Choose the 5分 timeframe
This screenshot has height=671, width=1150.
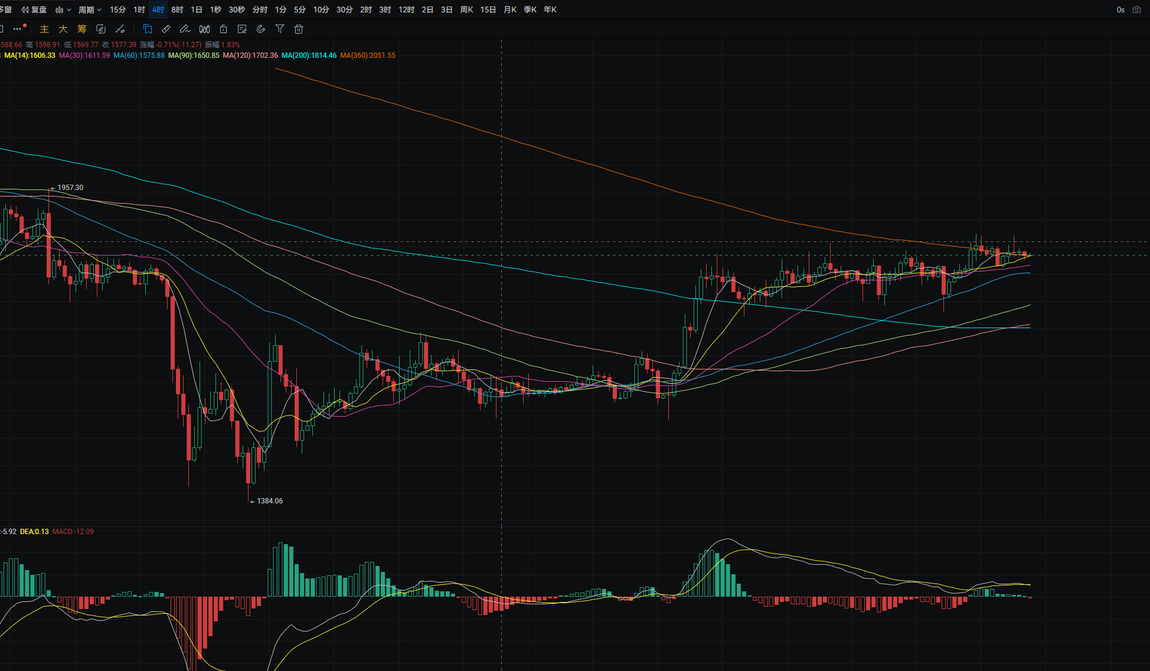[x=300, y=9]
